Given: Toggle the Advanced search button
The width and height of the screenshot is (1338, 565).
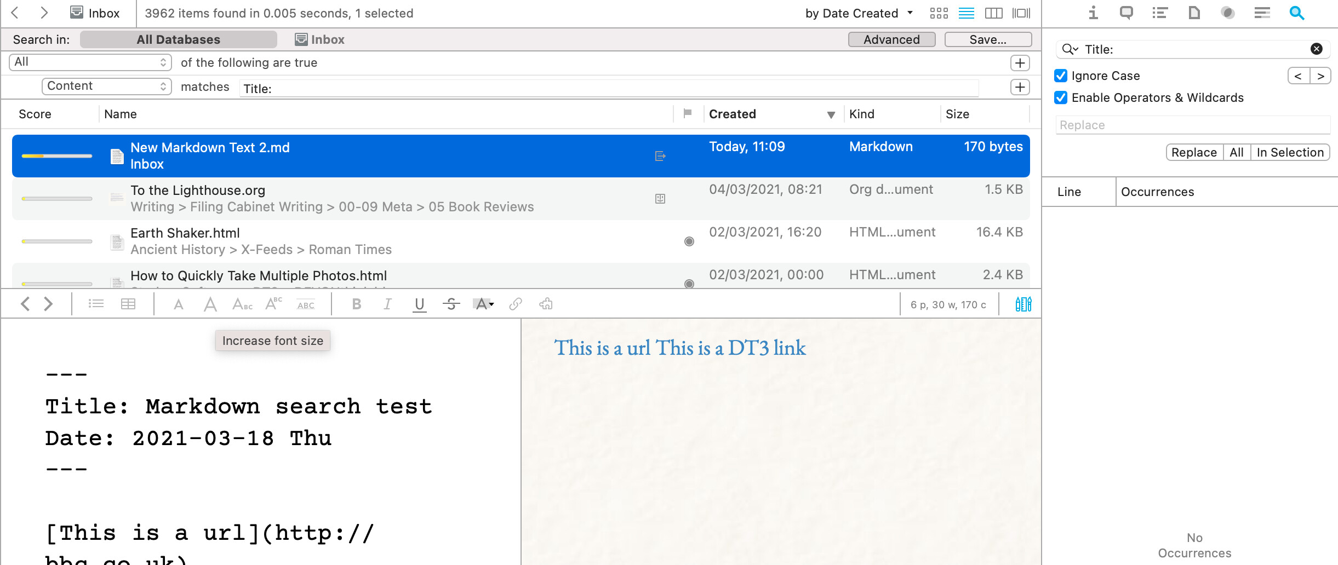Looking at the screenshot, I should (891, 39).
